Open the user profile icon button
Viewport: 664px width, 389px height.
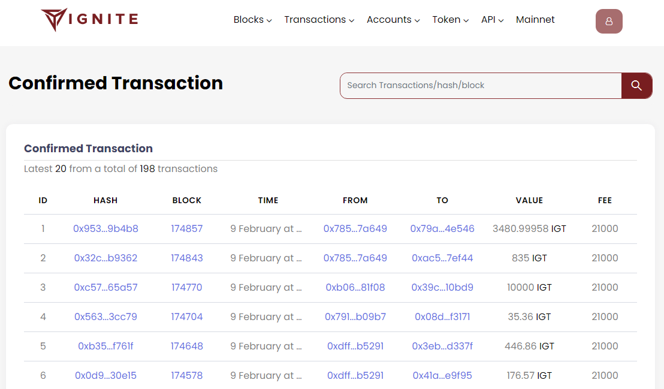(x=609, y=21)
